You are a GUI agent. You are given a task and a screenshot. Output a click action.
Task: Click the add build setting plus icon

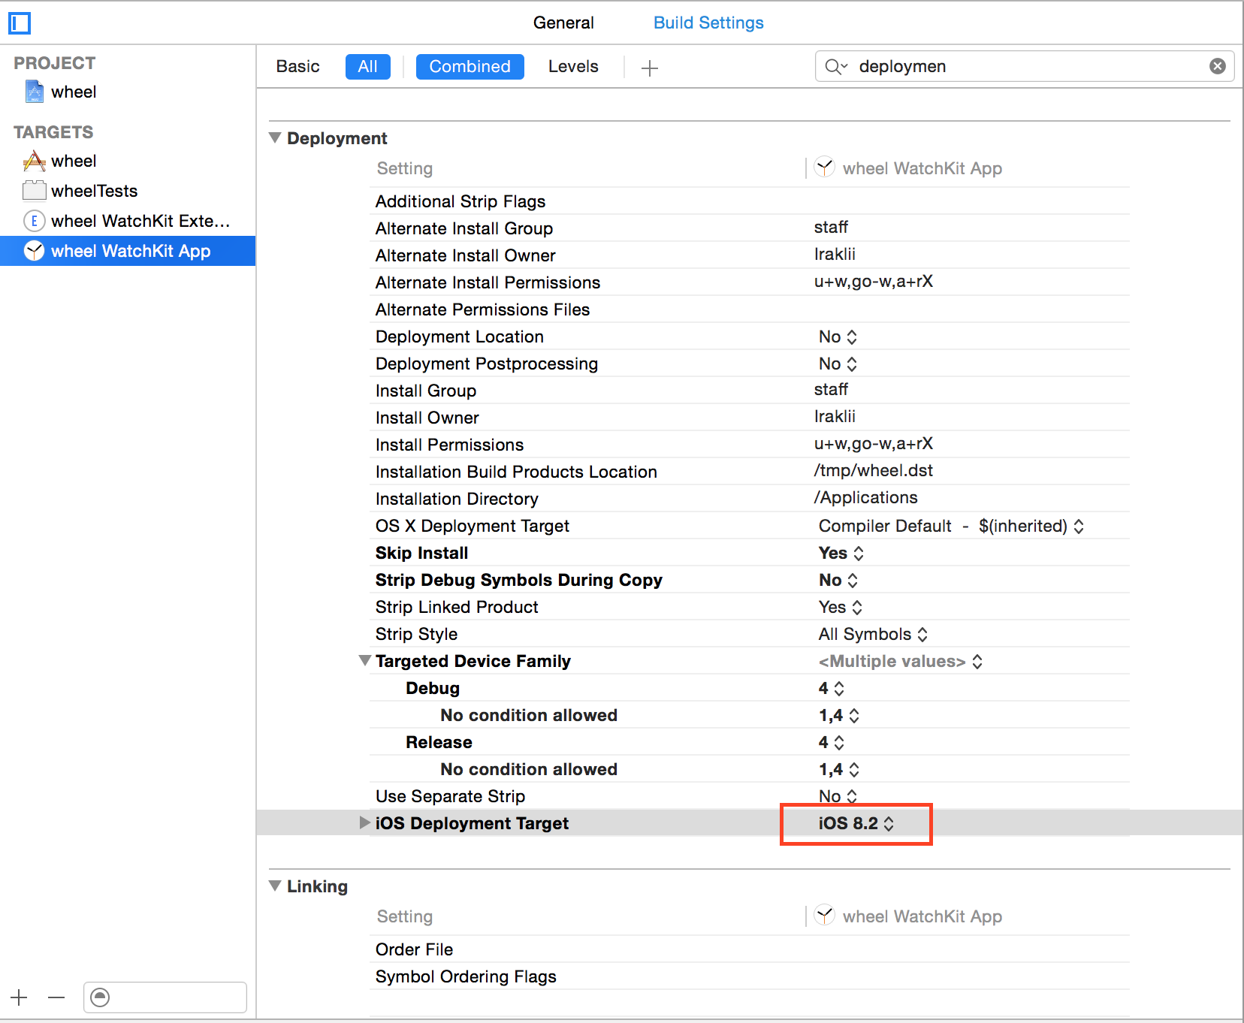coord(650,68)
